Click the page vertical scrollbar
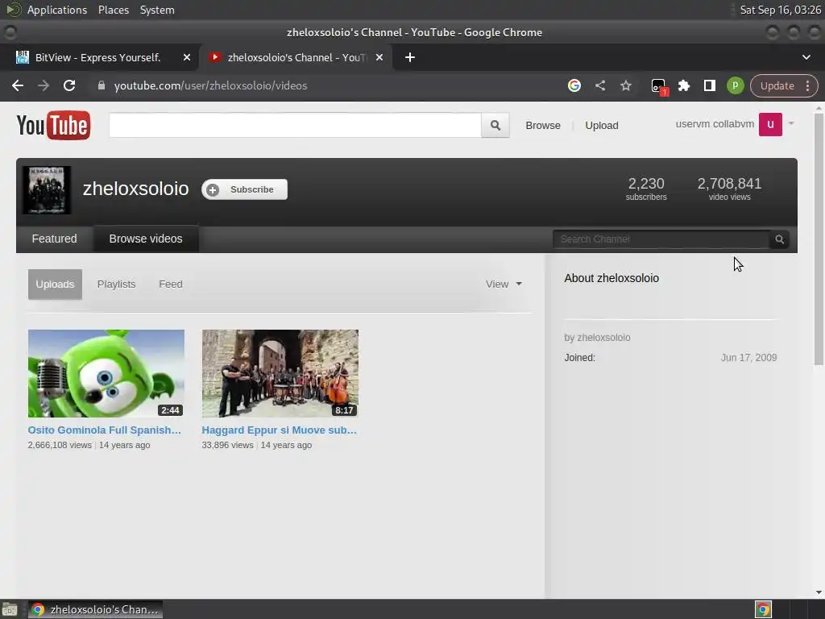This screenshot has height=619, width=825. [x=819, y=239]
